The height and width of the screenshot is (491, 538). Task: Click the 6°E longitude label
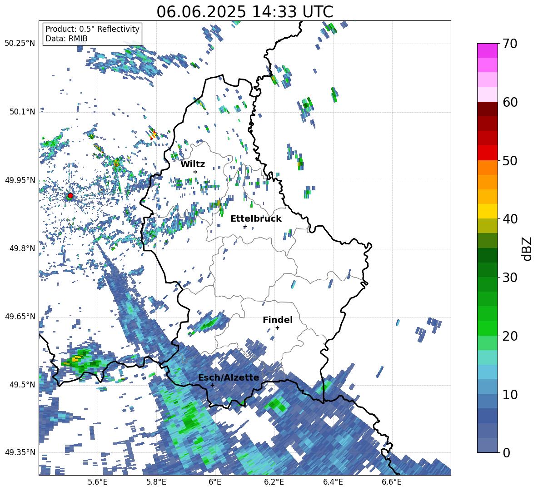(215, 482)
